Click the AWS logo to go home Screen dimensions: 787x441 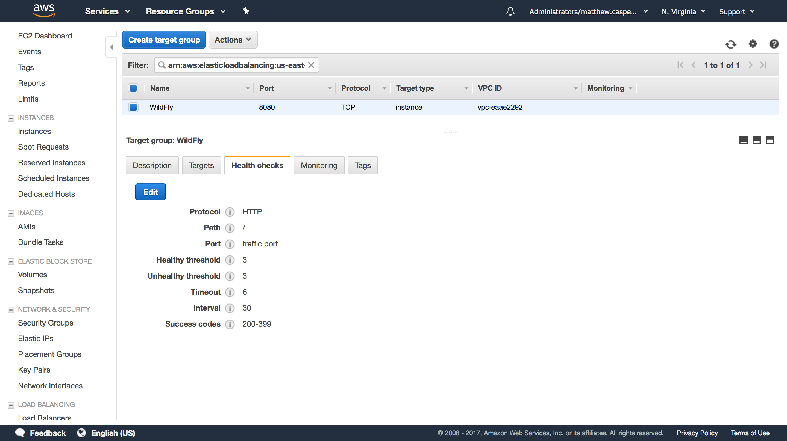(x=44, y=11)
